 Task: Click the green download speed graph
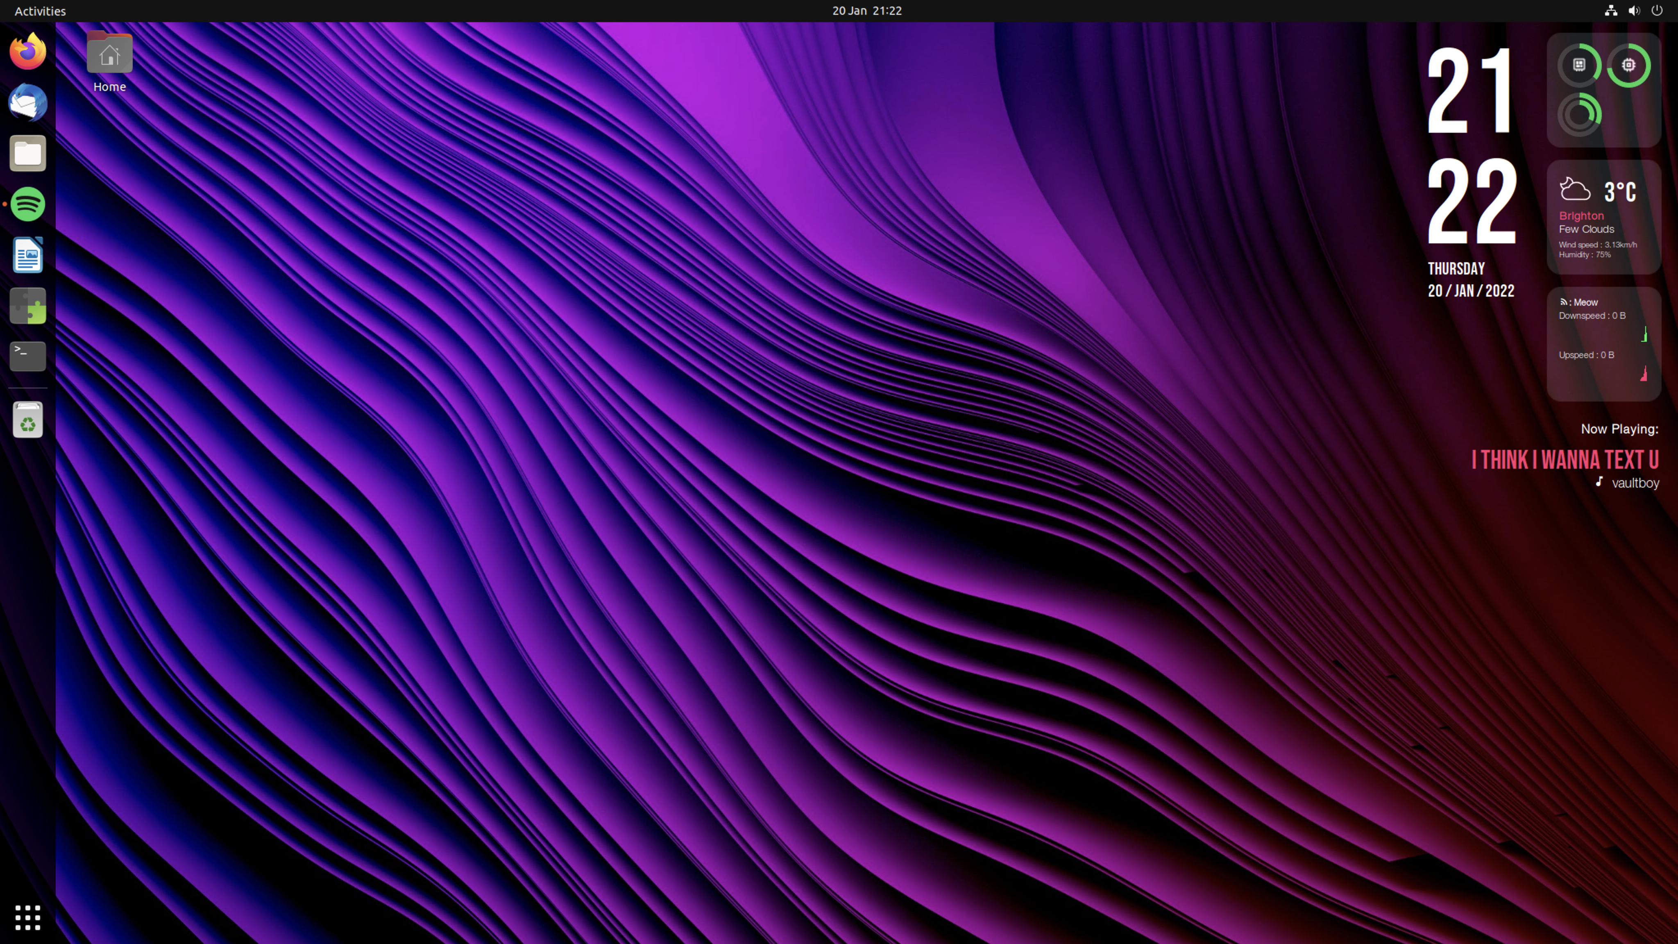click(x=1644, y=334)
